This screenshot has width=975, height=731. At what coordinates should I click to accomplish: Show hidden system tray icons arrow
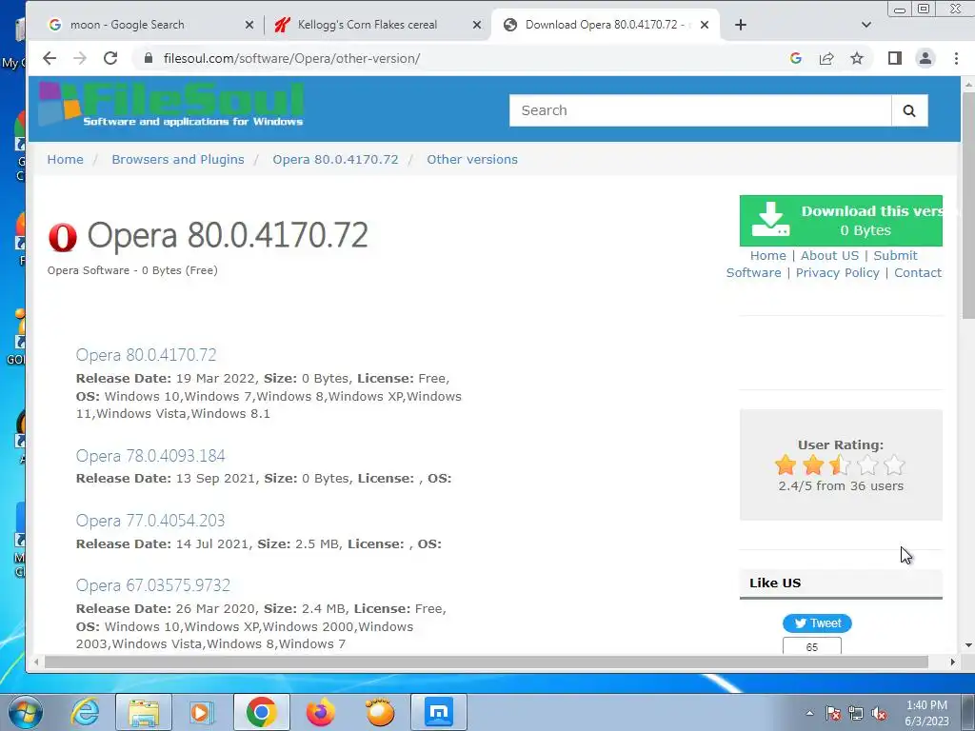[809, 713]
